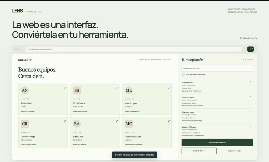269x162 pixels.
Task: Open bureau-alto.example link on card
Action: click(x=80, y=145)
